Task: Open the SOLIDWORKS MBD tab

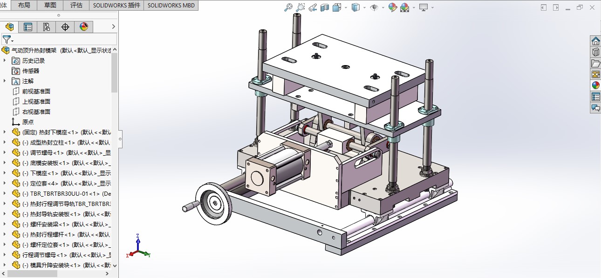Action: pyautogui.click(x=171, y=6)
